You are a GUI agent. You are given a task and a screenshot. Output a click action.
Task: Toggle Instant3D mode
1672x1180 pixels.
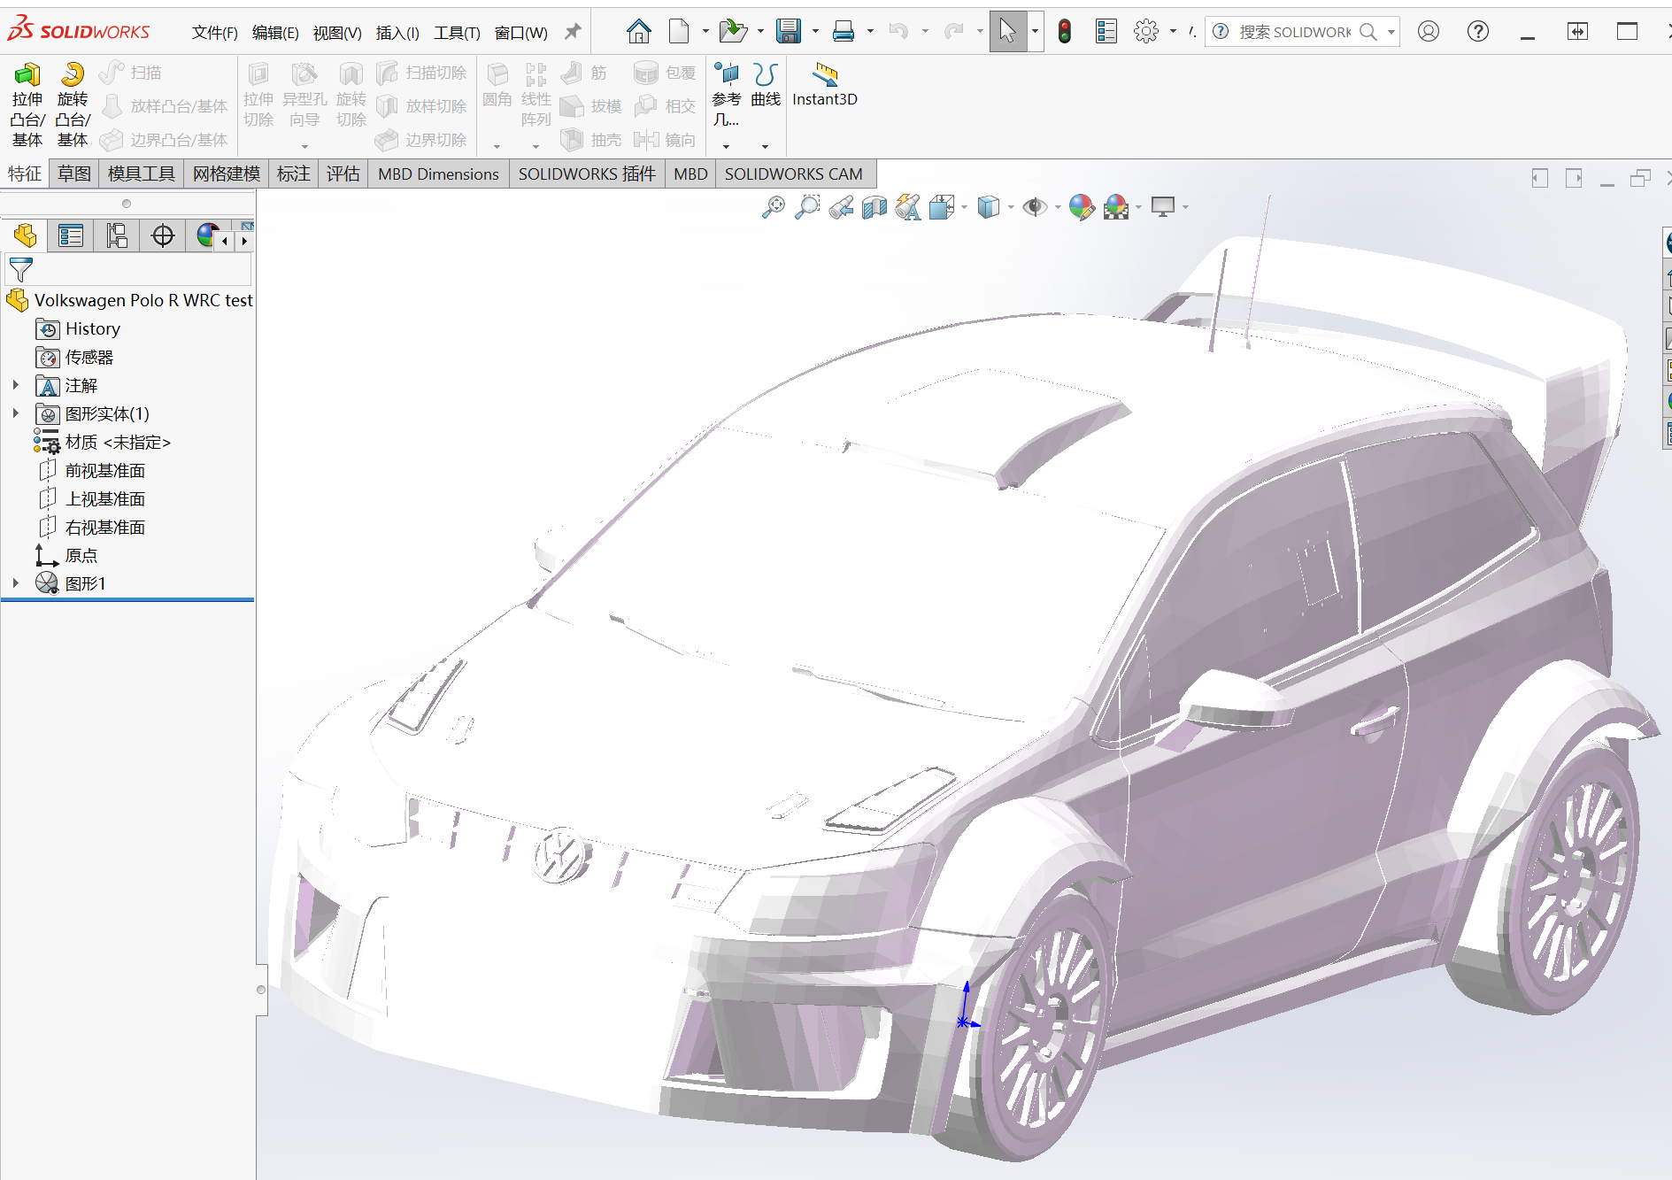click(x=824, y=86)
